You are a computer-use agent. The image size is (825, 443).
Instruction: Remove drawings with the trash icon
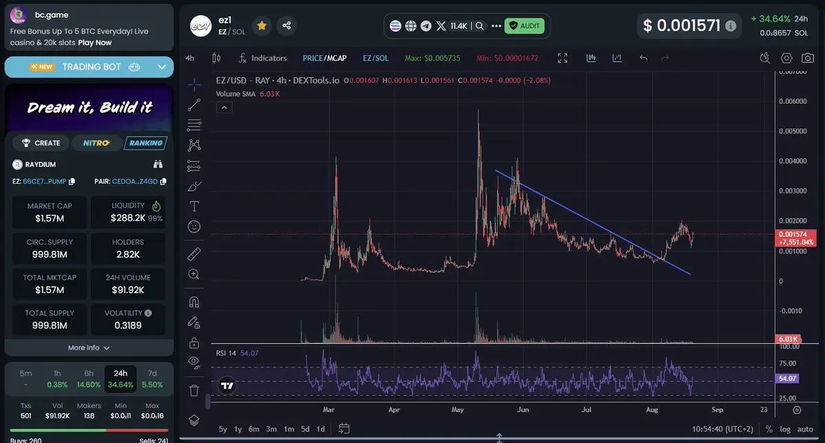tap(194, 391)
